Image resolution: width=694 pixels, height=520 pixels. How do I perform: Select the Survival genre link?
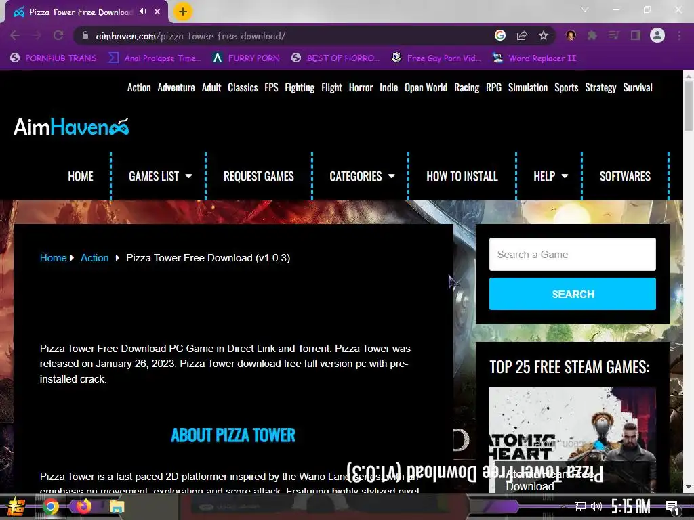click(638, 87)
